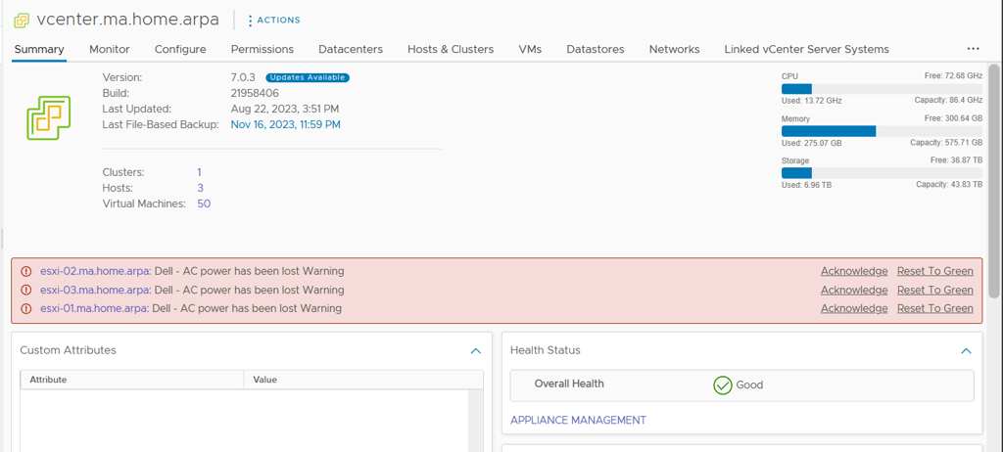Click the vcenter.ma.home.arpa title text
The height and width of the screenshot is (452, 1003).
128,20
